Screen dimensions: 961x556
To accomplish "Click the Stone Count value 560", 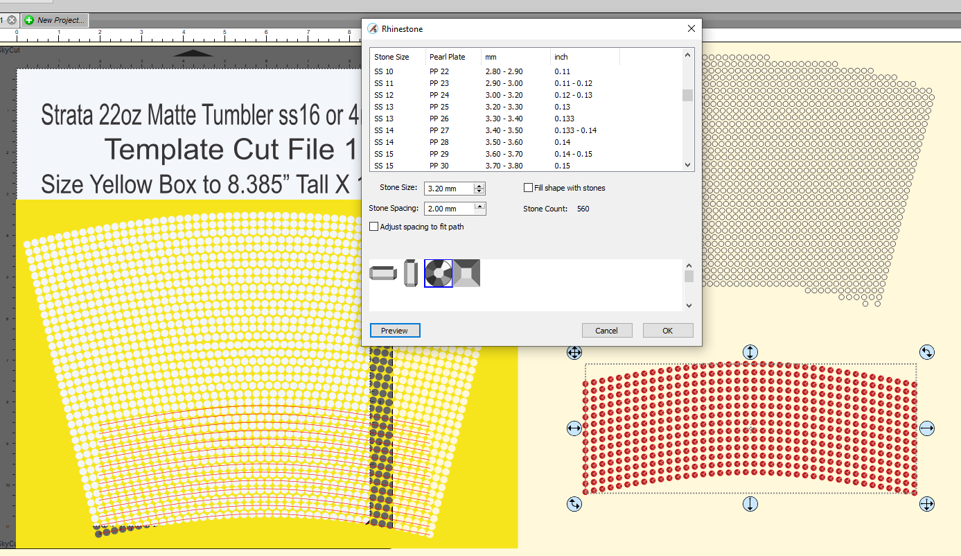I will [x=583, y=209].
